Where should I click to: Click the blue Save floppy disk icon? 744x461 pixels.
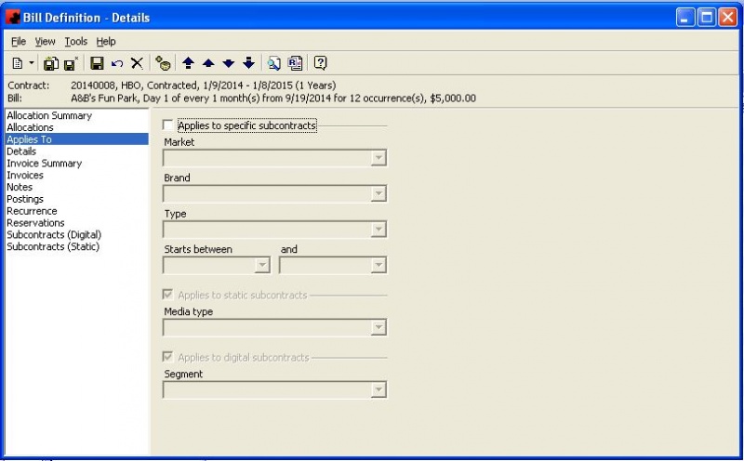96,63
